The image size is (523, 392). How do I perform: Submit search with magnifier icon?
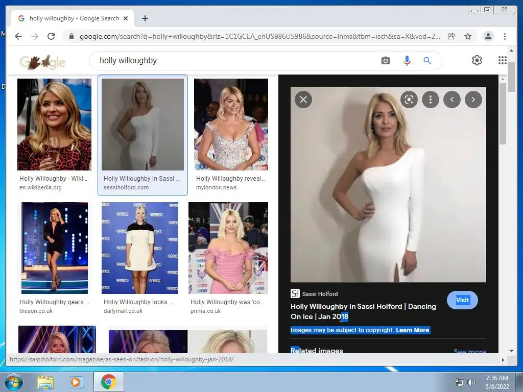427,61
